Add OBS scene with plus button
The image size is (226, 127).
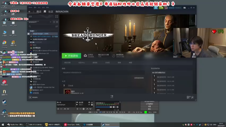[x=58, y=109]
